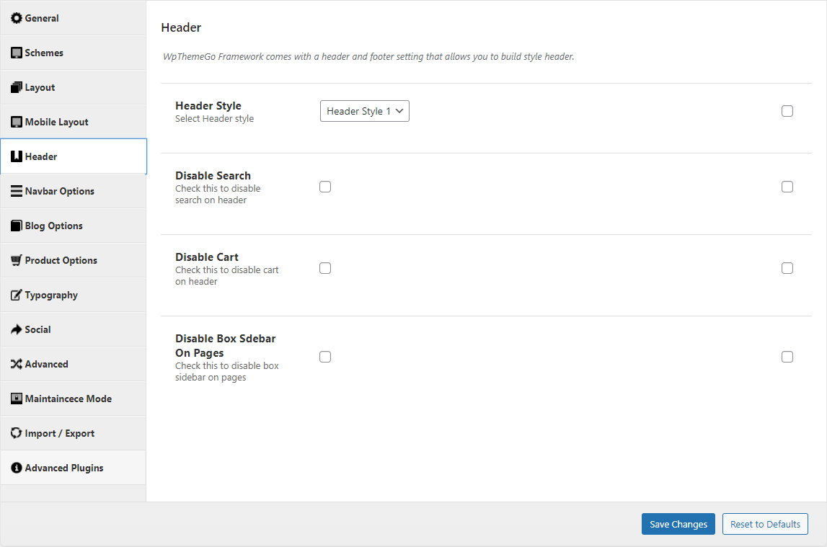This screenshot has height=547, width=827.
Task: Toggle right-side checkbox in Disable Cart row
Action: [x=787, y=268]
